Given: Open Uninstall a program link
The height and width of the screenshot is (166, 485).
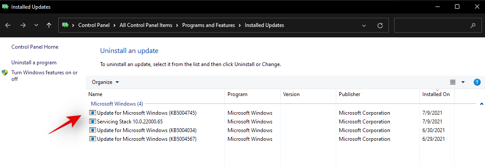Looking at the screenshot, I should coord(34,63).
